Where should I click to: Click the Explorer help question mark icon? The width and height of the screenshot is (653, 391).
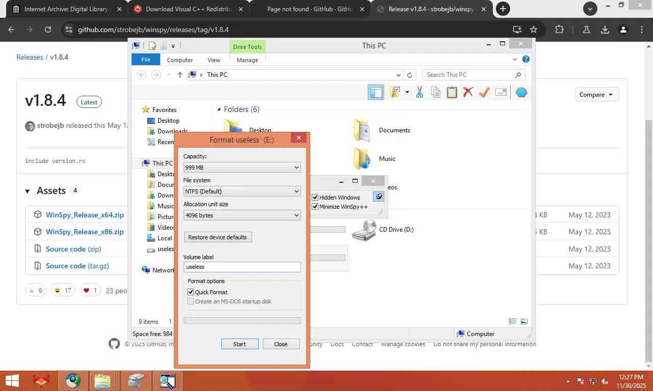pyautogui.click(x=526, y=60)
